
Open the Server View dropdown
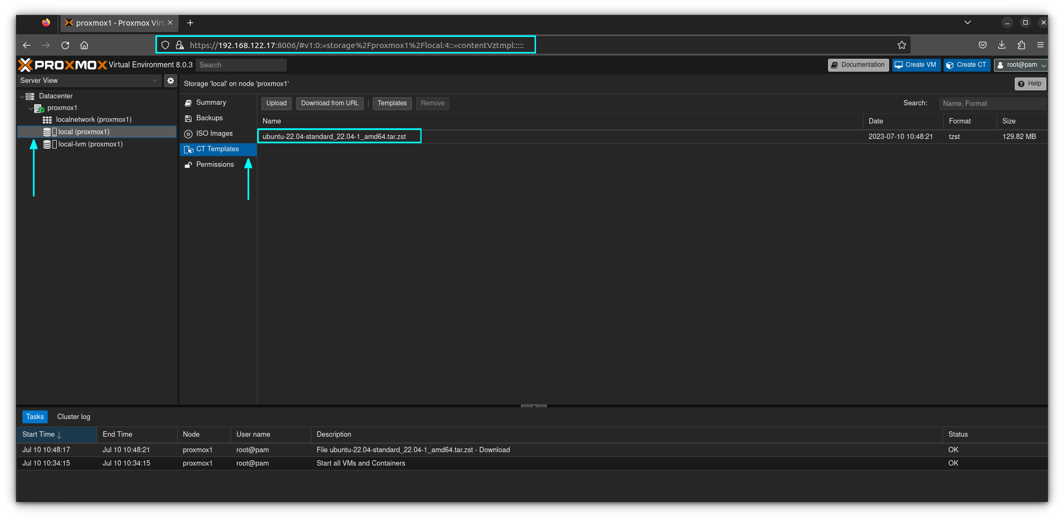(x=89, y=81)
